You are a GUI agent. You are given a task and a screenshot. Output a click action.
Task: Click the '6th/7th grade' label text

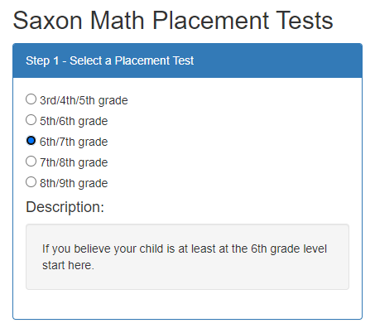74,142
